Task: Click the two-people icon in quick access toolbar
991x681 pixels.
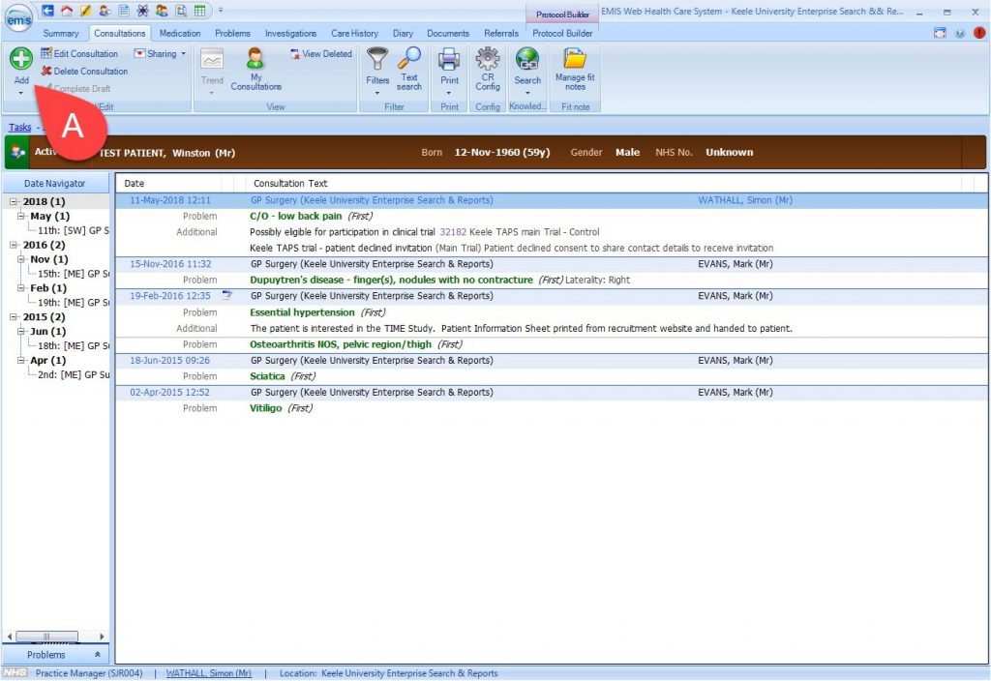Action: click(x=162, y=11)
